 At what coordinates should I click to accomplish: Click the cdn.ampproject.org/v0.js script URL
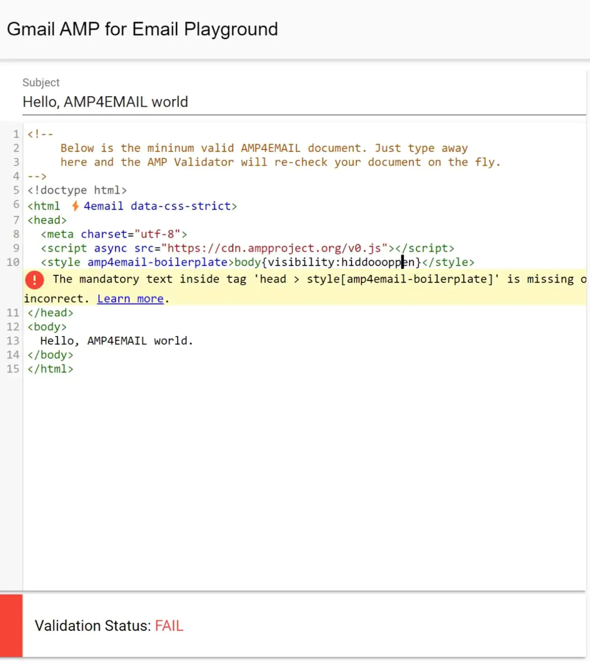click(275, 248)
